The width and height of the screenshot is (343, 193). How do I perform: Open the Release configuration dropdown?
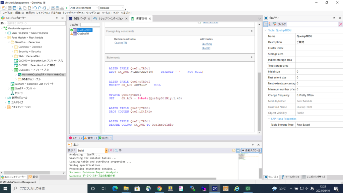[123, 8]
